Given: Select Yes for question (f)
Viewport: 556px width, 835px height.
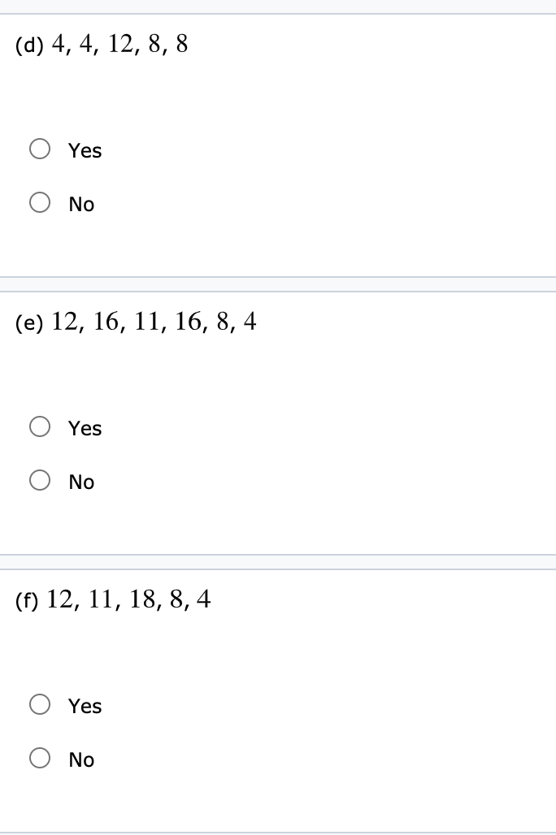Looking at the screenshot, I should click(40, 704).
